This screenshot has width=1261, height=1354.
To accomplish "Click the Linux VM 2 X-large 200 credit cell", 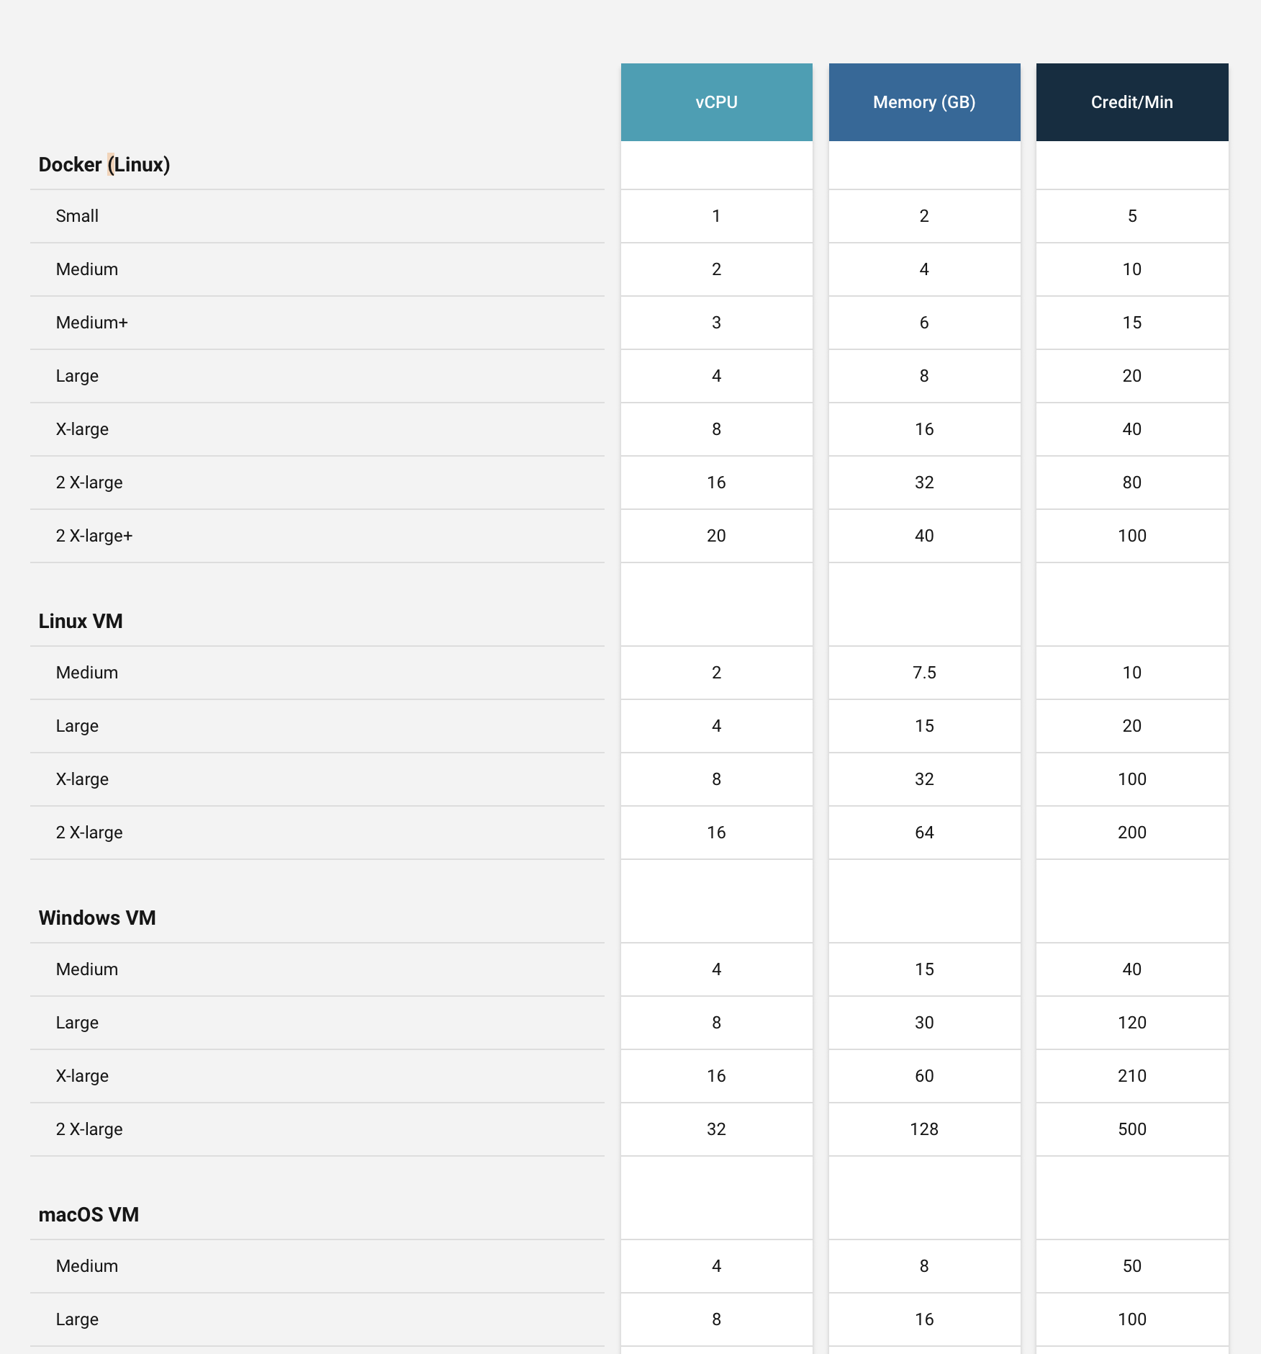I will pyautogui.click(x=1131, y=833).
